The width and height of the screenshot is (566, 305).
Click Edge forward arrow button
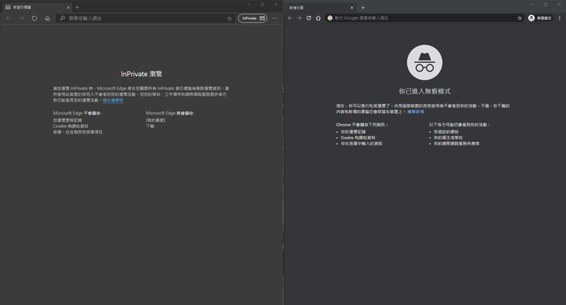(x=21, y=18)
